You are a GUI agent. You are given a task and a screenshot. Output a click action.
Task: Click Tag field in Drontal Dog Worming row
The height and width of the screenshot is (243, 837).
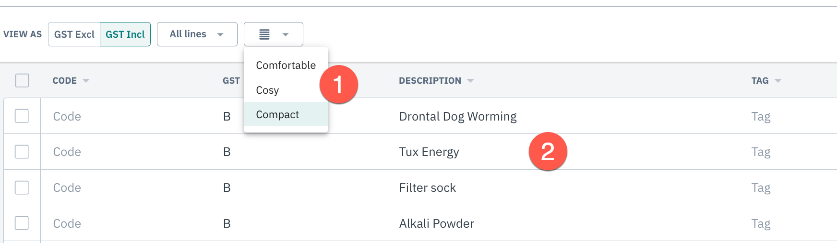tap(761, 116)
